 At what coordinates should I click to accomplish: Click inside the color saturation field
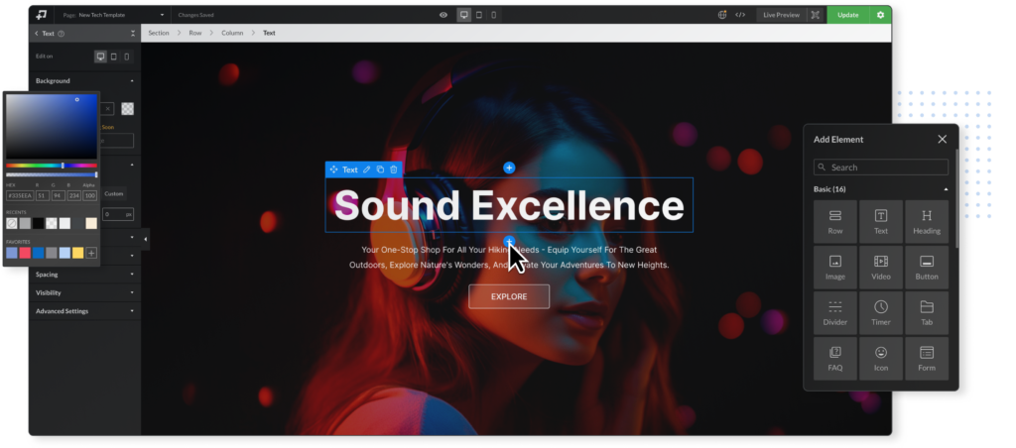(52, 127)
